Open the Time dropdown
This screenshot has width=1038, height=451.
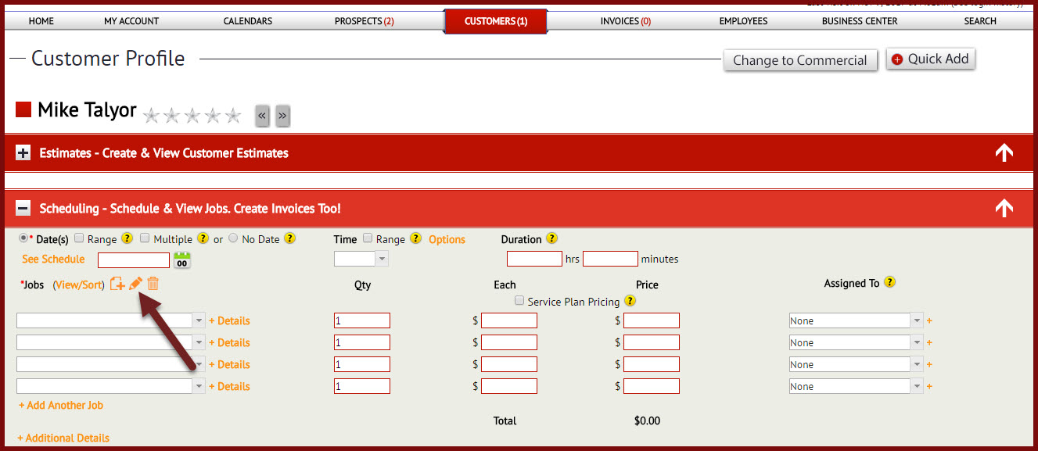click(x=361, y=259)
